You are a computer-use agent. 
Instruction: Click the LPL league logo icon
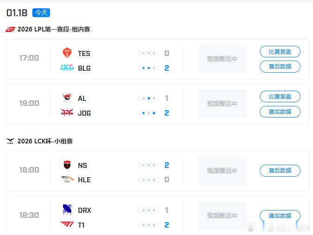pyautogui.click(x=10, y=30)
